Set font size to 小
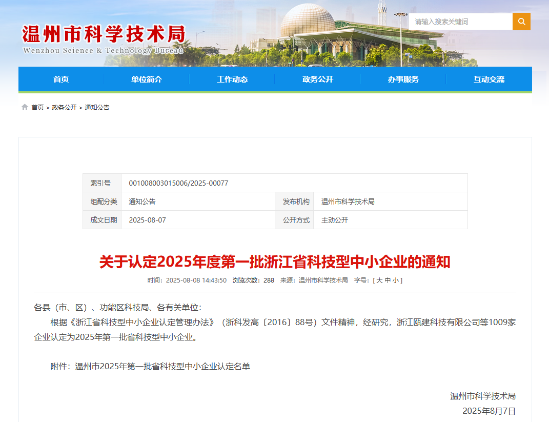The height and width of the screenshot is (422, 549). tap(396, 280)
